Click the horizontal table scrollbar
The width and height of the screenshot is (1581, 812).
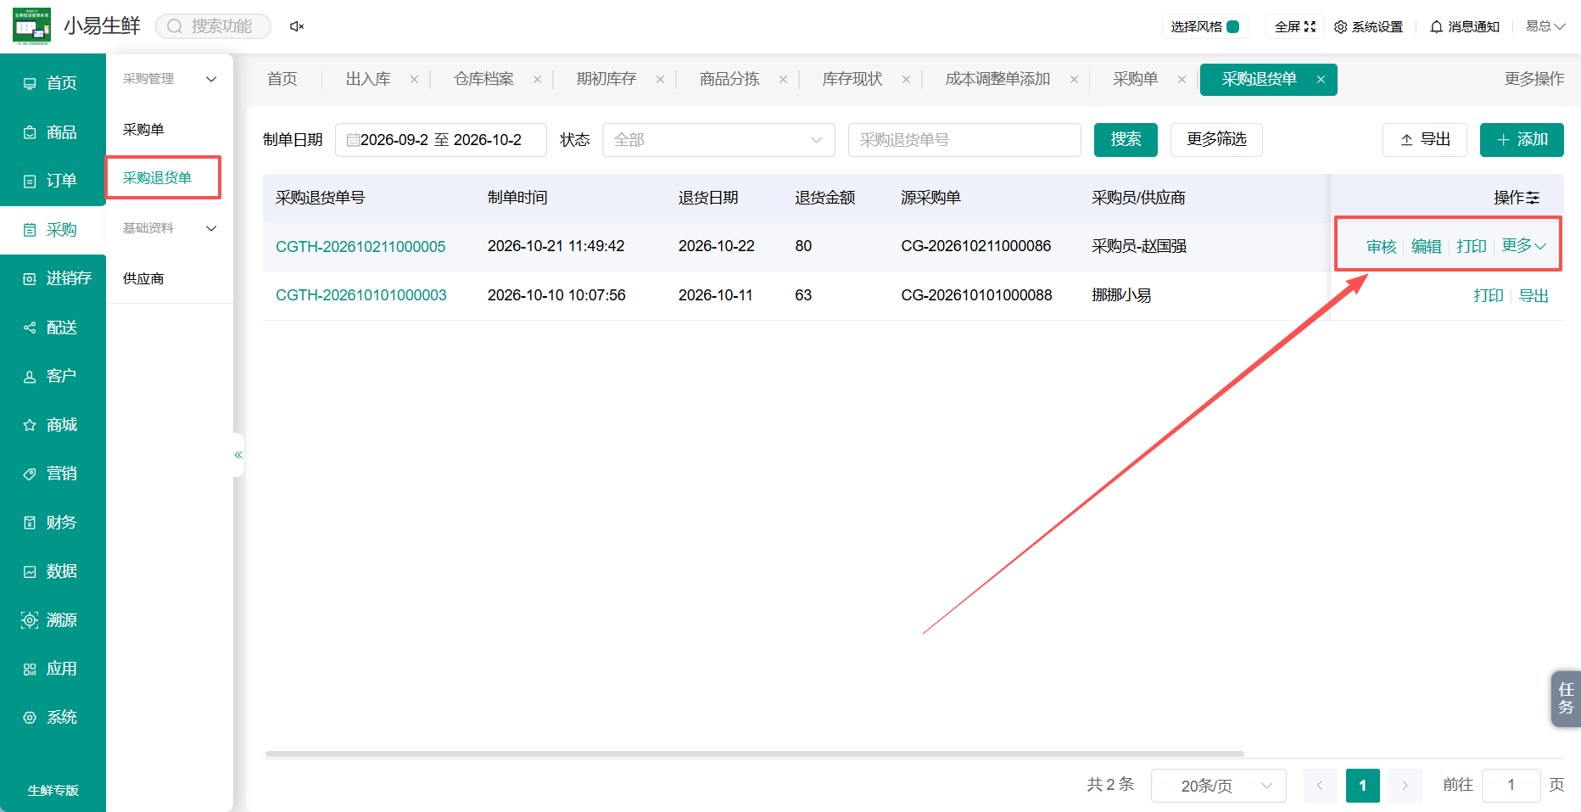coord(755,753)
